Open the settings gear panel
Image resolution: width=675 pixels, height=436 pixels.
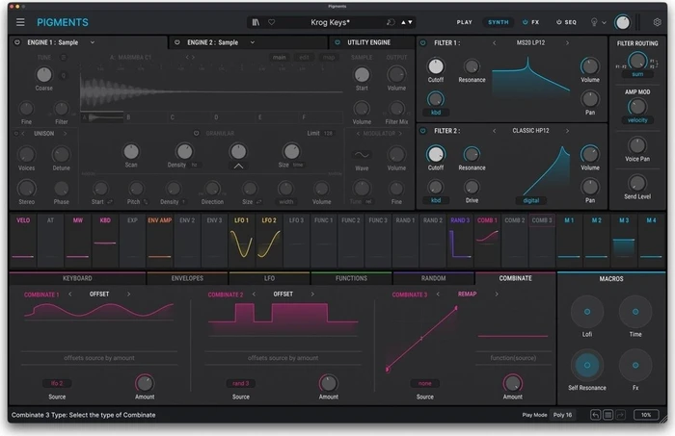[x=657, y=22]
